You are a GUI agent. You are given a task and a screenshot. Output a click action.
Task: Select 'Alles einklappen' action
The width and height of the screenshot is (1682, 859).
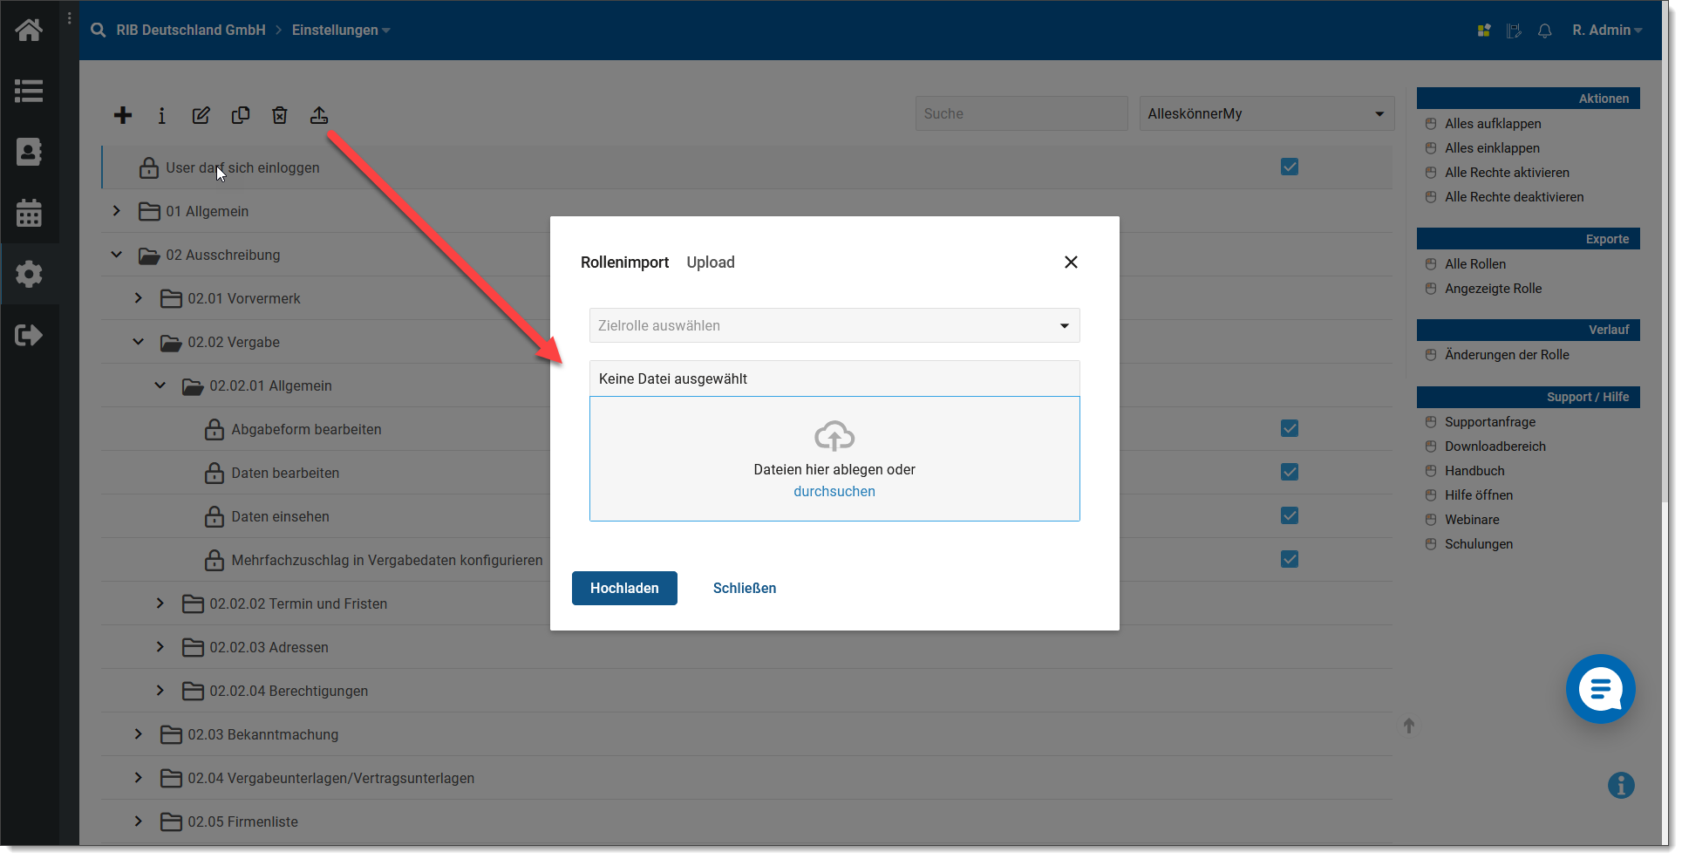pyautogui.click(x=1492, y=148)
